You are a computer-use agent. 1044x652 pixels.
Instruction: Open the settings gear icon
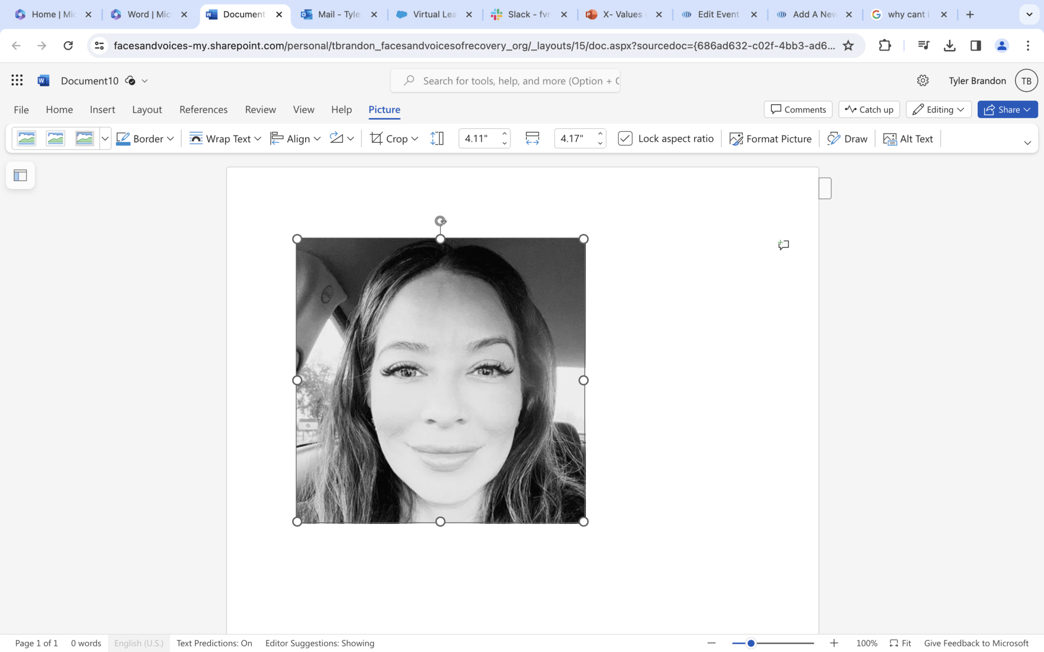pos(923,80)
